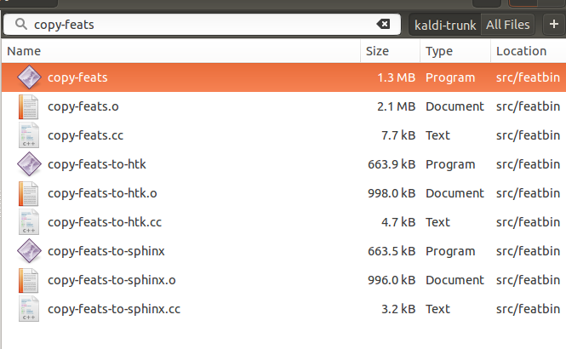Image resolution: width=566 pixels, height=349 pixels.
Task: Click the Program type of copy-feats-to-htk
Action: (450, 164)
